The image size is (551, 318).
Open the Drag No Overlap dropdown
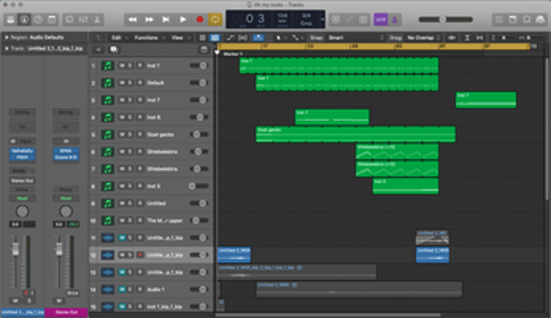coord(423,38)
